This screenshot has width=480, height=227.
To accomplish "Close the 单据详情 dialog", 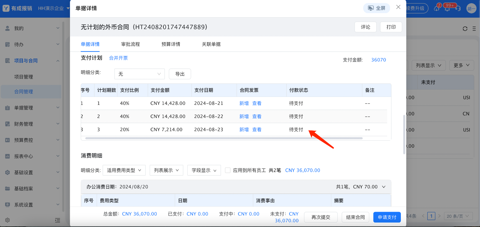I will (398, 7).
